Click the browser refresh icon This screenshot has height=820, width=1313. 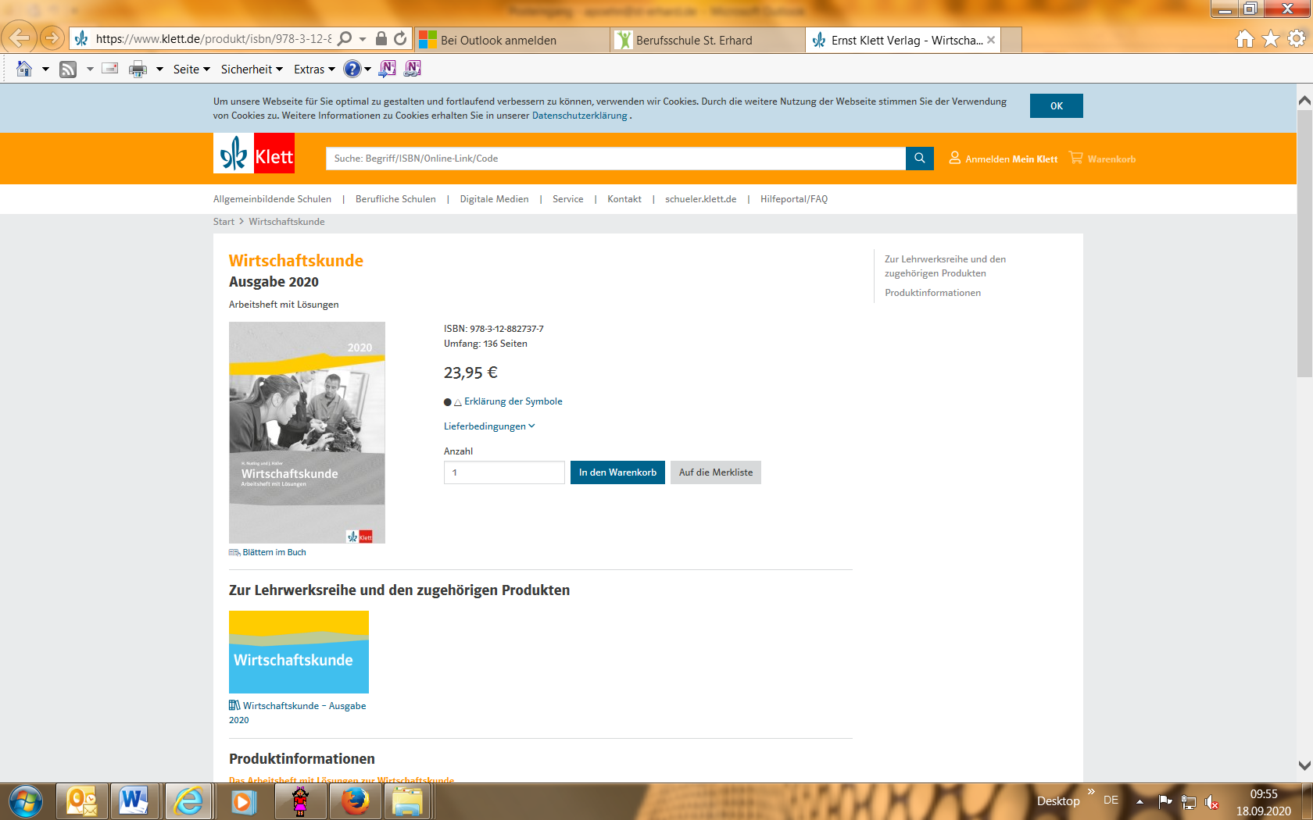[400, 39]
